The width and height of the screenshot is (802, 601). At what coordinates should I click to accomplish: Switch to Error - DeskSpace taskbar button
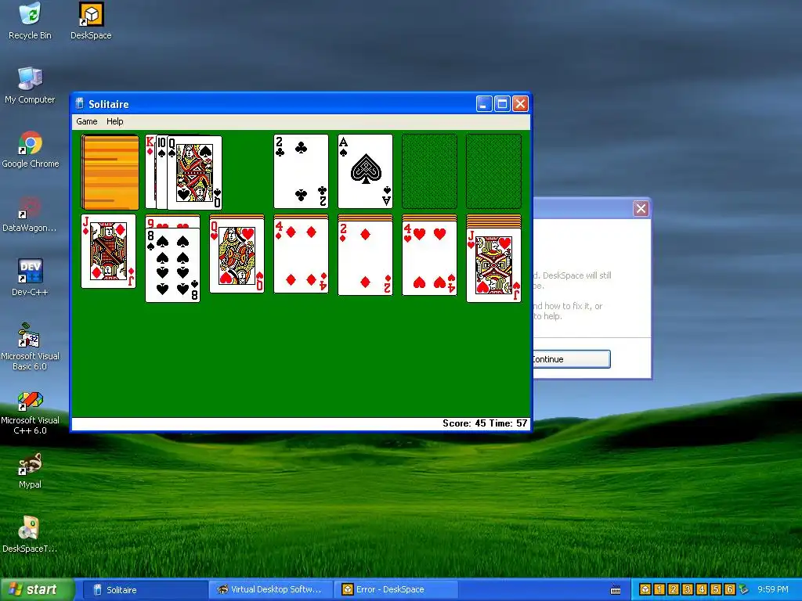tap(396, 590)
